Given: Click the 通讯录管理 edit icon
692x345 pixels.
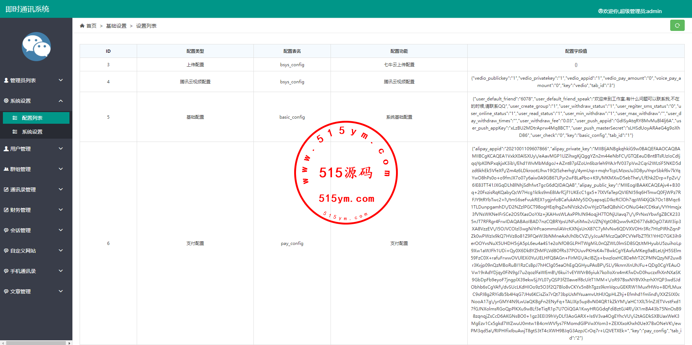Looking at the screenshot, I should coord(6,190).
